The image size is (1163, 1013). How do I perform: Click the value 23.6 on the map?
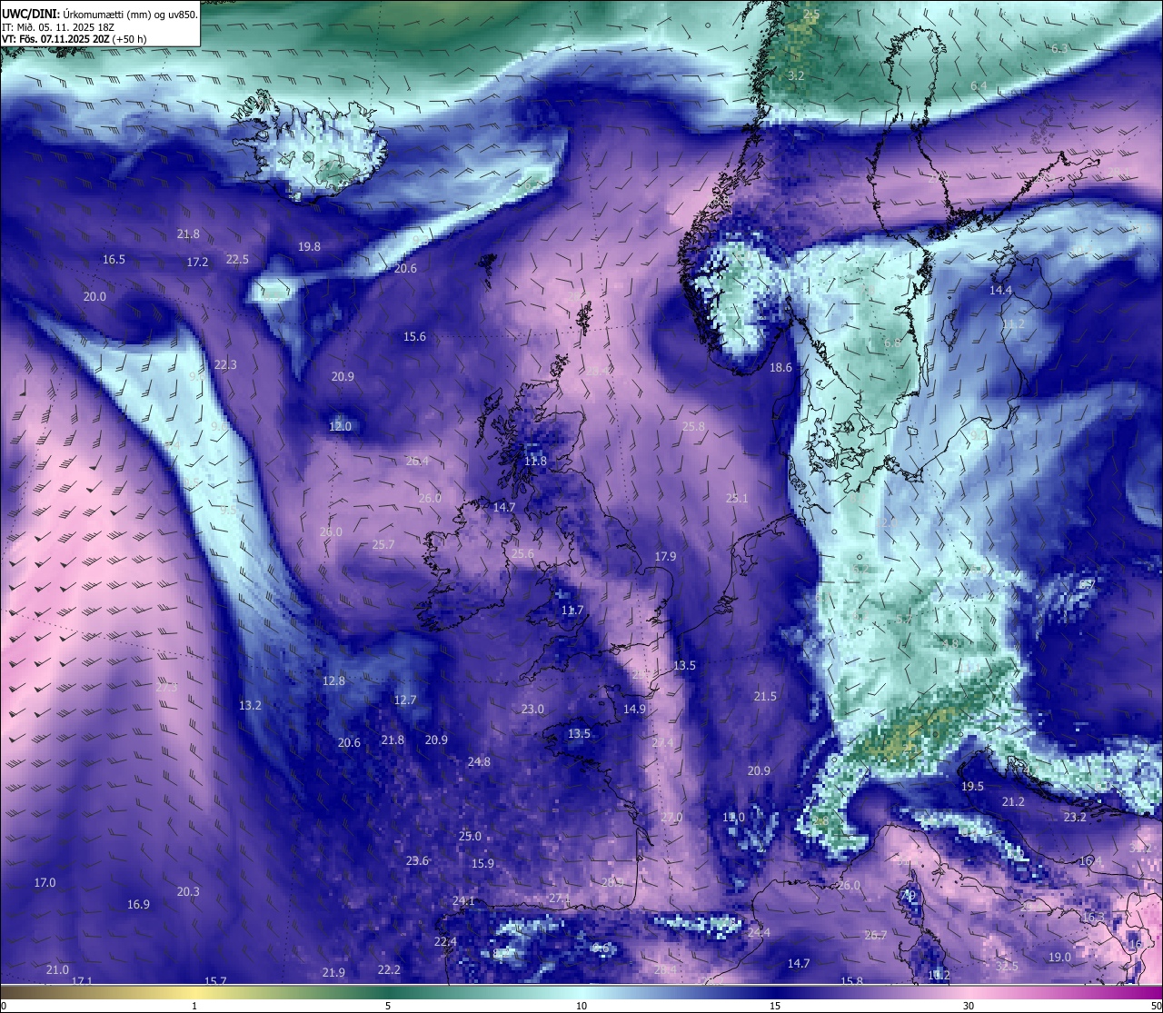417,861
